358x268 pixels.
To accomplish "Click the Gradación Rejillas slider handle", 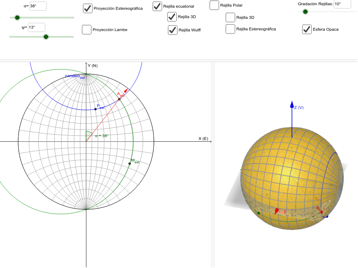I will [305, 12].
